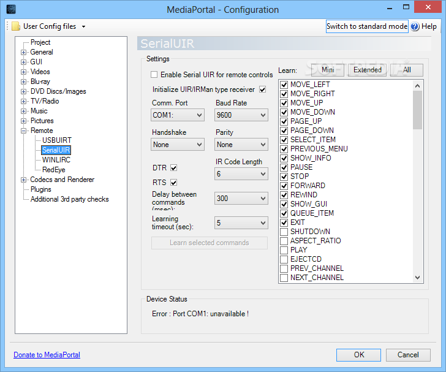
Task: Check the SHUTDOWN command
Action: coord(284,232)
